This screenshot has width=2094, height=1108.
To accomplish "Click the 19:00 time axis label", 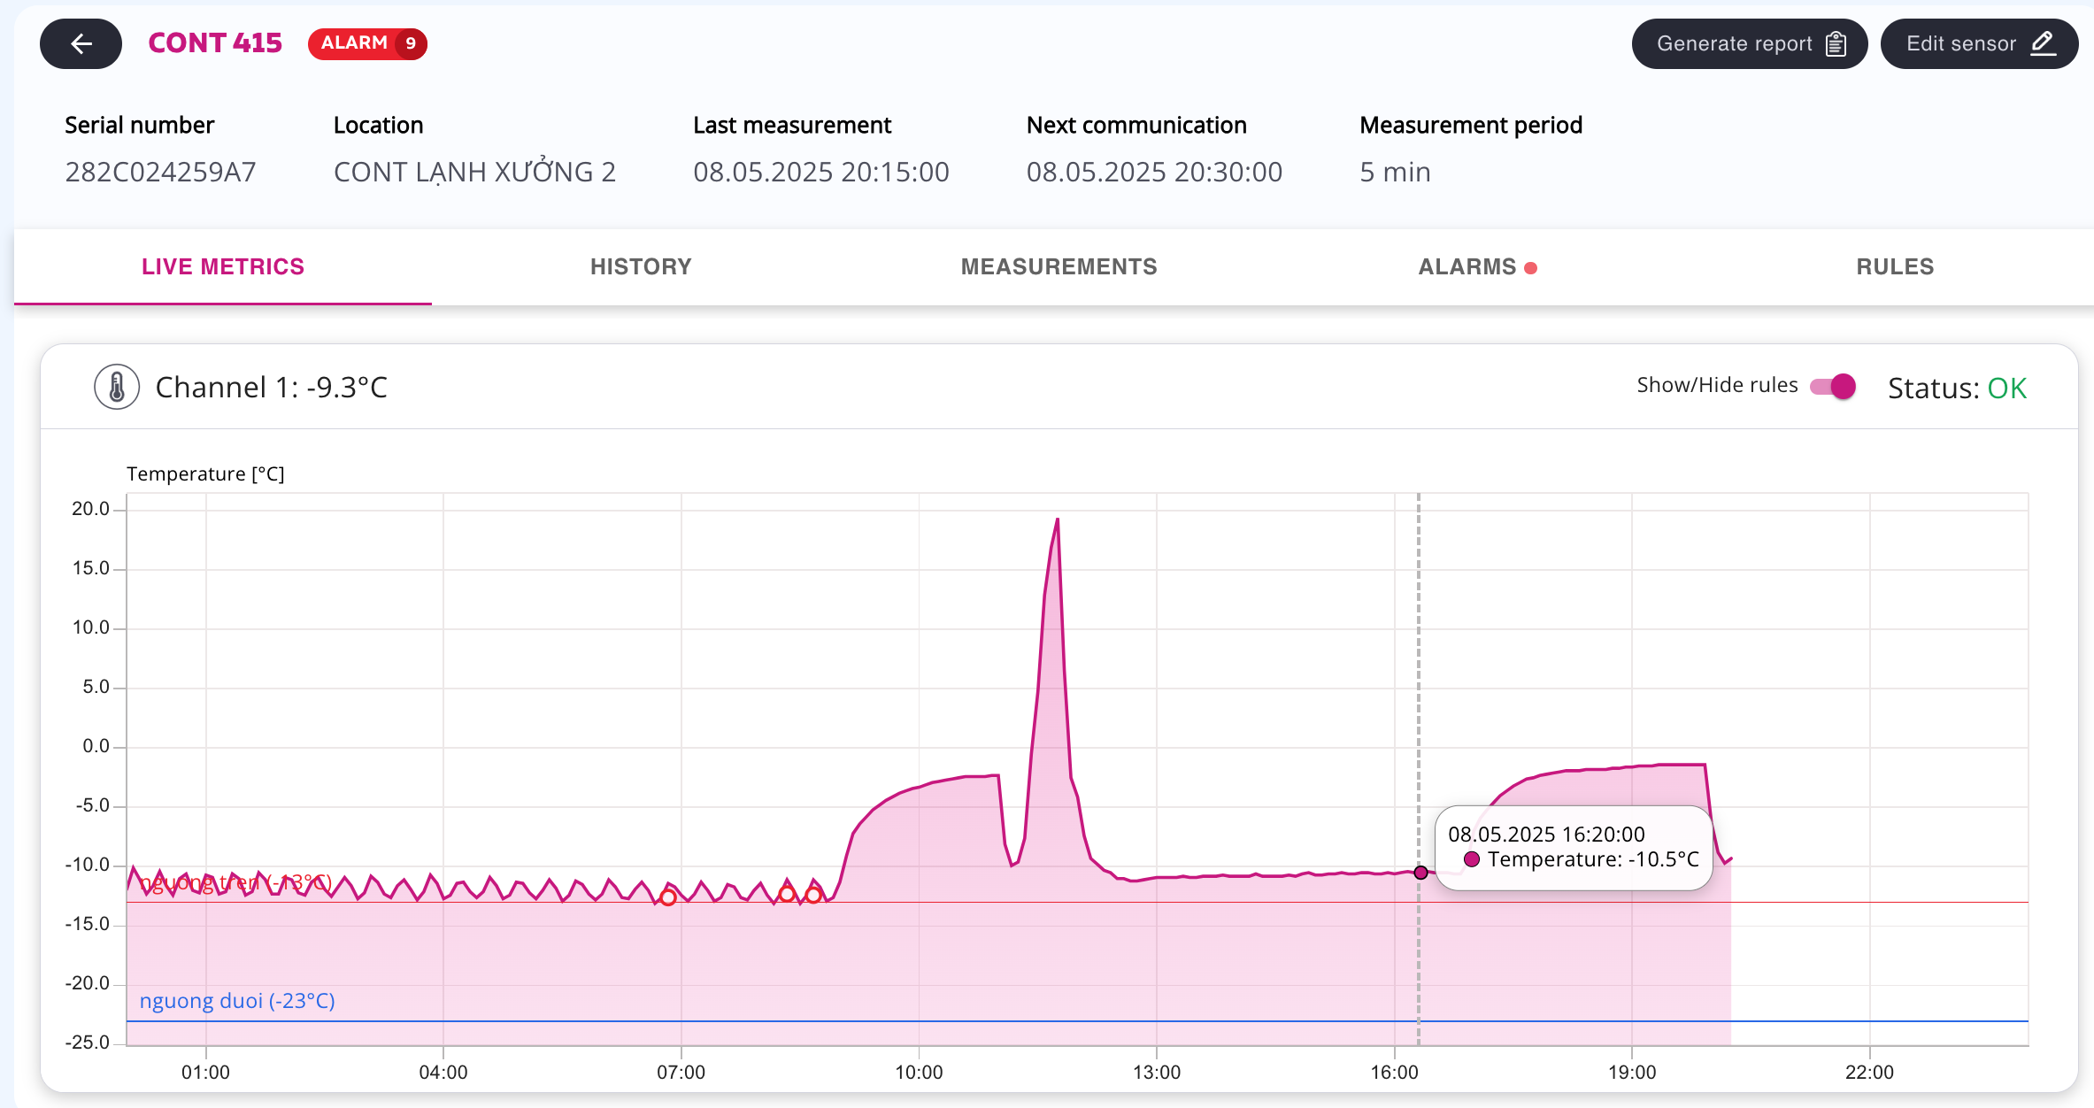I will (1631, 1073).
